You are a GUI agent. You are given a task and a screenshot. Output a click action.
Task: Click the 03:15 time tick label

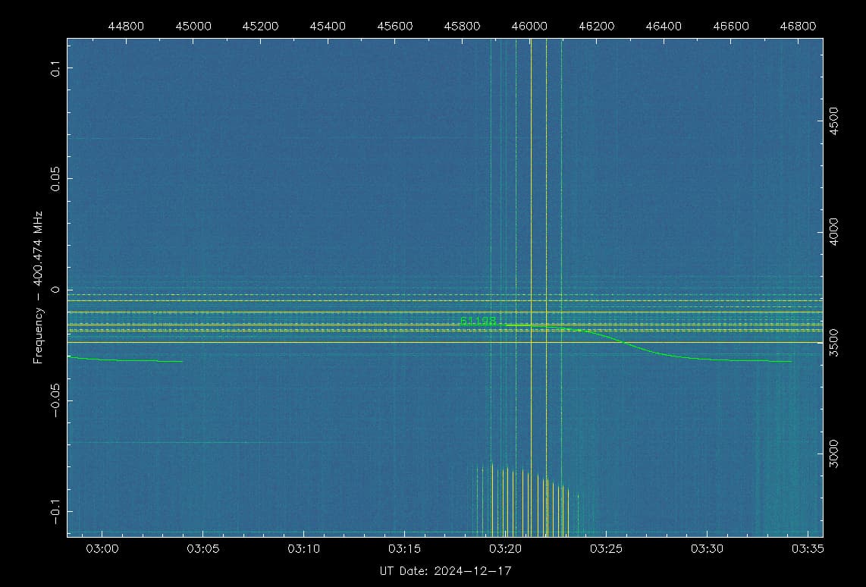pyautogui.click(x=404, y=549)
